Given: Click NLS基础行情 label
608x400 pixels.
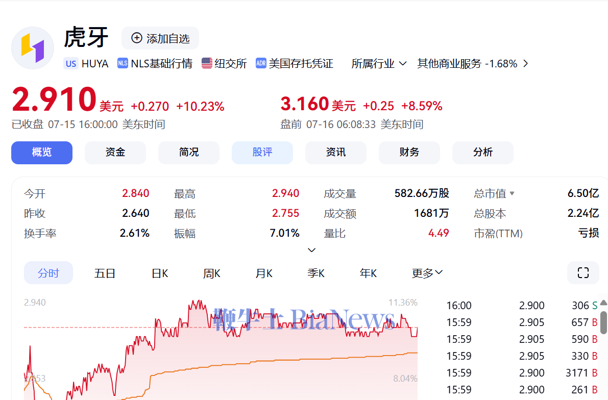Looking at the screenshot, I should [162, 64].
